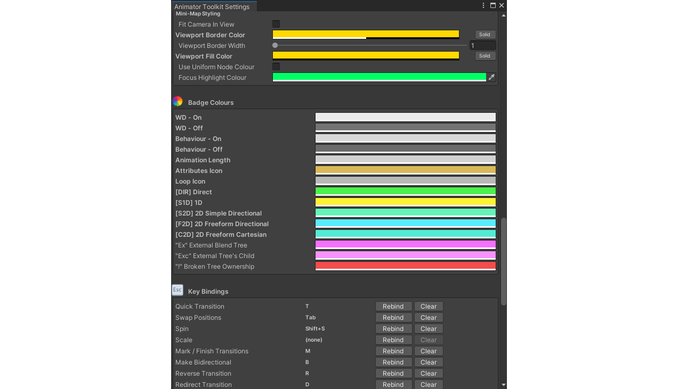Rebind the Reverse Transition key
The width and height of the screenshot is (678, 389).
pyautogui.click(x=393, y=374)
